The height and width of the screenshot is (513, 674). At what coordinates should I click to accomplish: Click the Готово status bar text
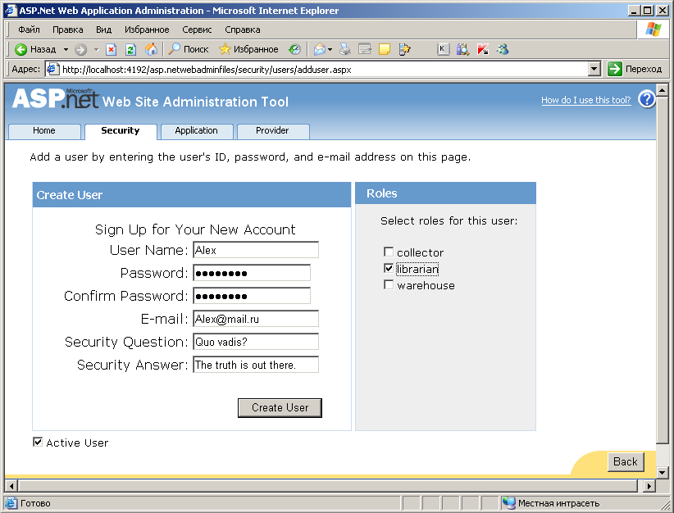(35, 503)
